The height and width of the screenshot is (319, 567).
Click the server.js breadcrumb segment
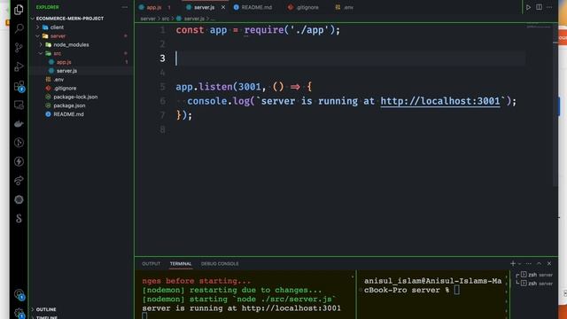pyautogui.click(x=194, y=19)
